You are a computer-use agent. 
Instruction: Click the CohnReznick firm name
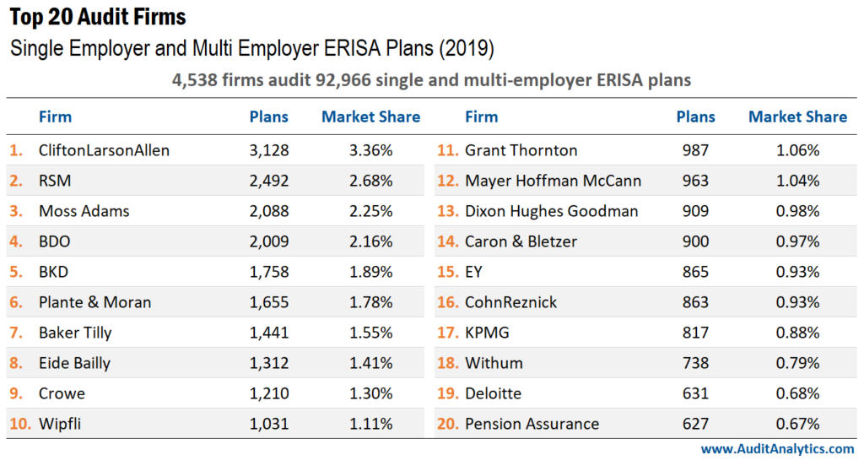click(x=510, y=302)
